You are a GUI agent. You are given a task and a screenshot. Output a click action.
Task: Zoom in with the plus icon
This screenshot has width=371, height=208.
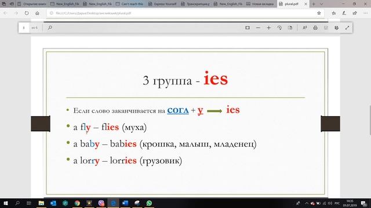pyautogui.click(x=268, y=28)
